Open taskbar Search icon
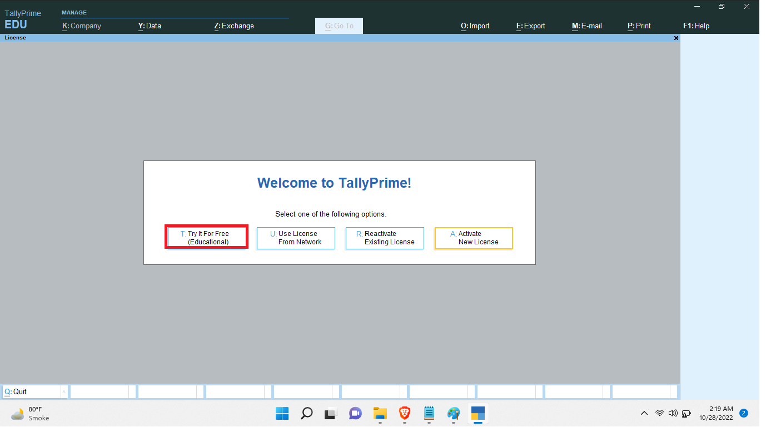The height and width of the screenshot is (432, 766). pos(306,413)
